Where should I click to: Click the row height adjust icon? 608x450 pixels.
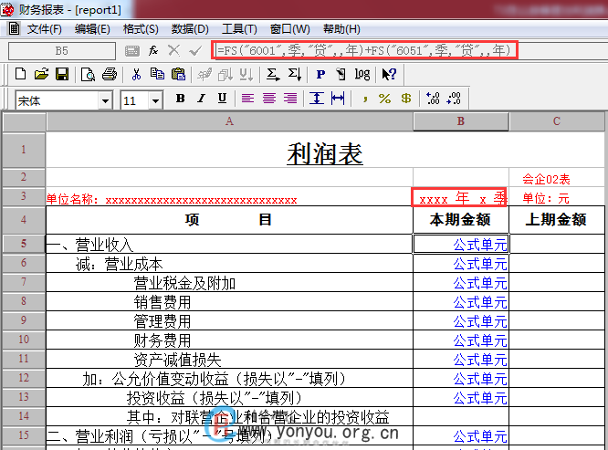coord(317,98)
